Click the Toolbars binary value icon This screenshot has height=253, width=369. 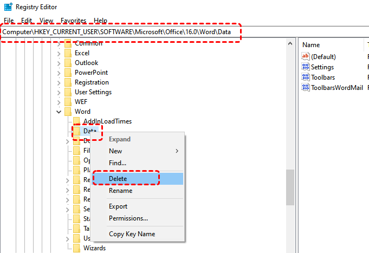[x=306, y=77]
